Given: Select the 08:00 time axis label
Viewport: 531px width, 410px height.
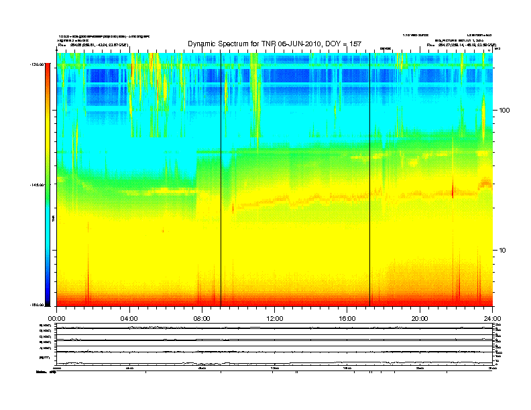Looking at the screenshot, I should pyautogui.click(x=202, y=318).
